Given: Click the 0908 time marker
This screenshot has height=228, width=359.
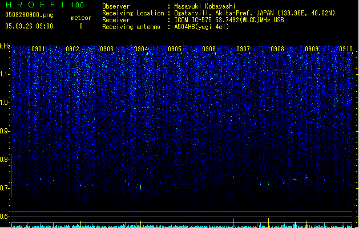Looking at the screenshot, I should tap(277, 49).
